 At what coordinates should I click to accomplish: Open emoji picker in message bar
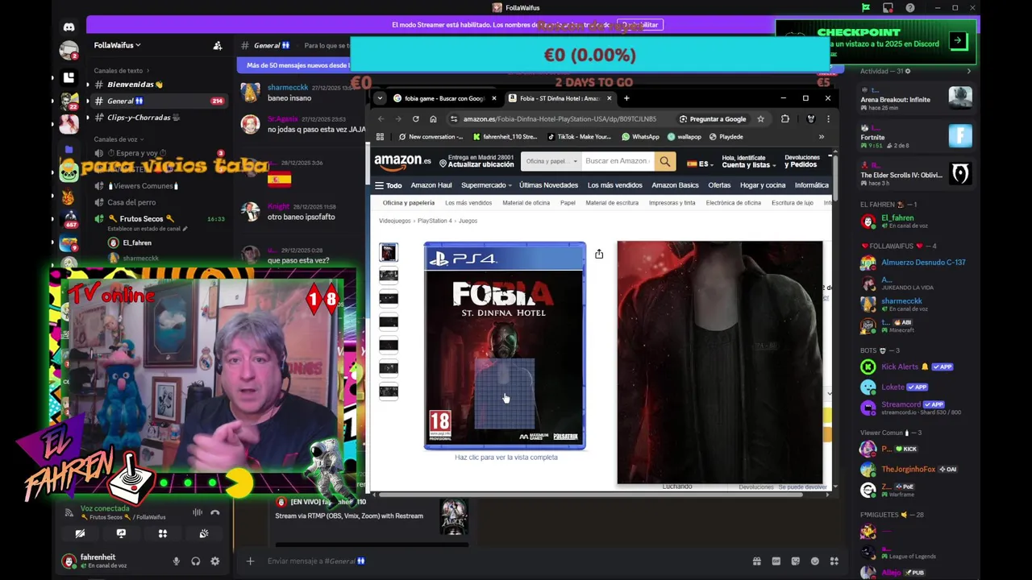[814, 561]
